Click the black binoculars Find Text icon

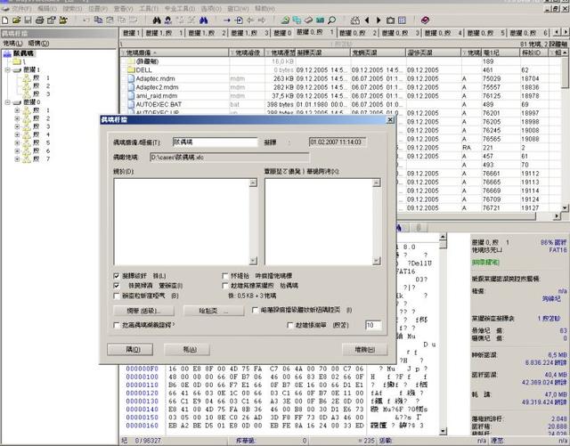[157, 20]
